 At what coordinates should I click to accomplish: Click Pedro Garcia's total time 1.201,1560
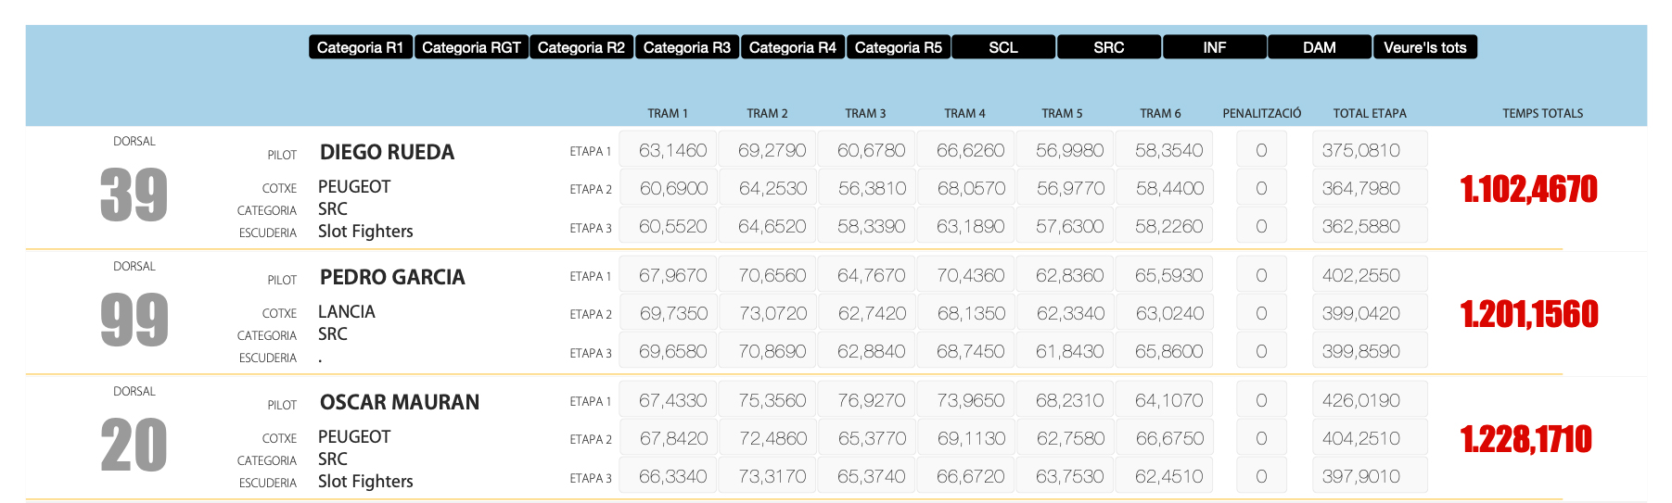click(1529, 315)
